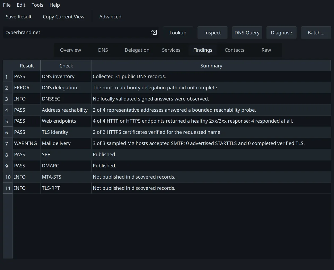Sort by the Result column header

(27, 66)
